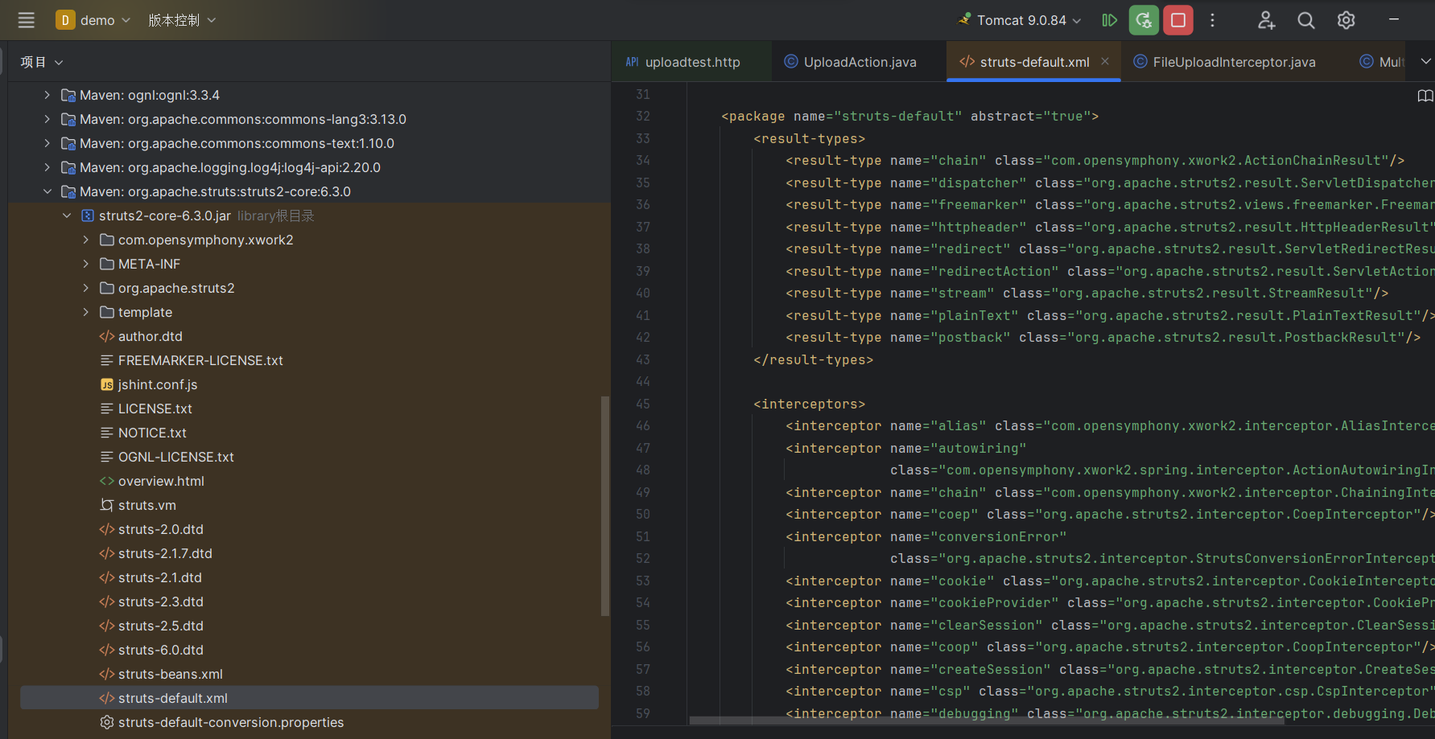Switch to the FileUploadInterceptor.java tab
The width and height of the screenshot is (1435, 739).
(1224, 62)
